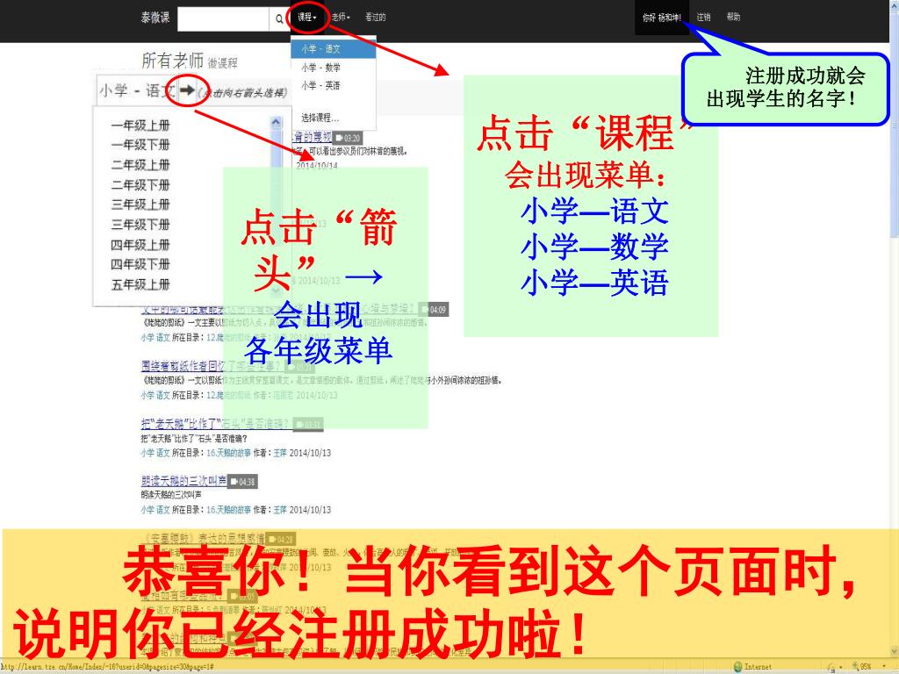Click the 注销 logout link
Viewport: 899px width, 674px height.
pyautogui.click(x=703, y=18)
